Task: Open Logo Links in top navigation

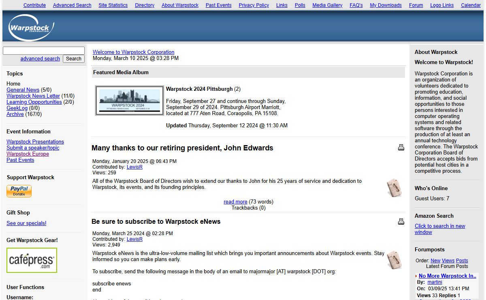Action: click(x=442, y=5)
